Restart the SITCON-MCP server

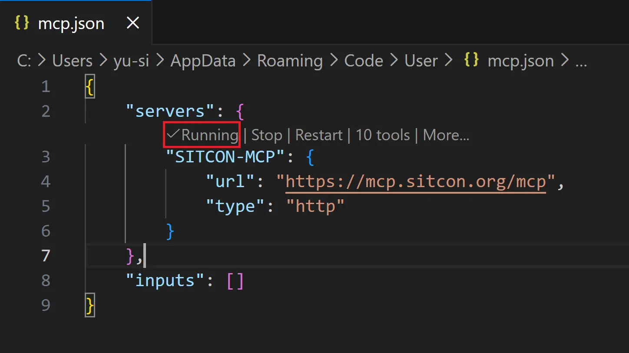pyautogui.click(x=319, y=135)
